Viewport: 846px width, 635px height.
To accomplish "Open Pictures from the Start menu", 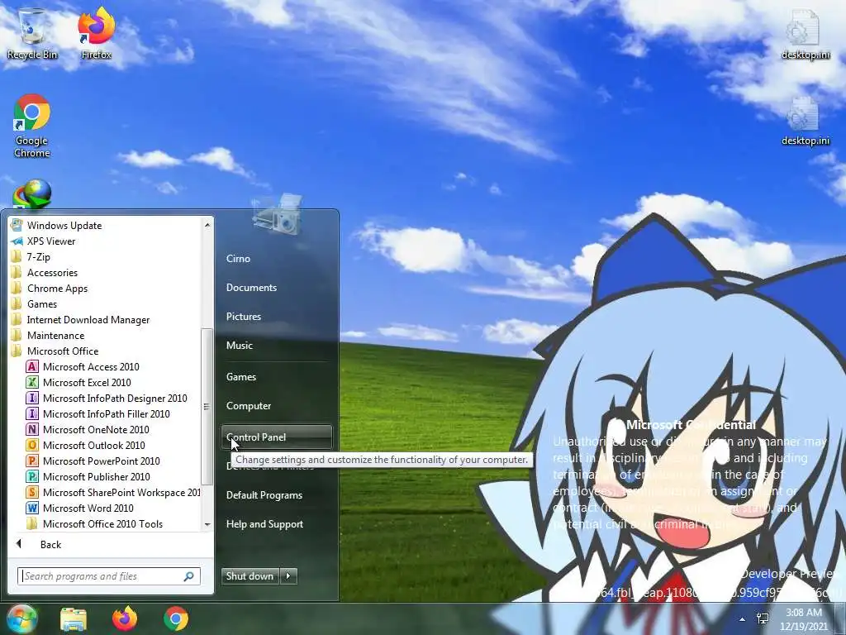I will pos(244,317).
